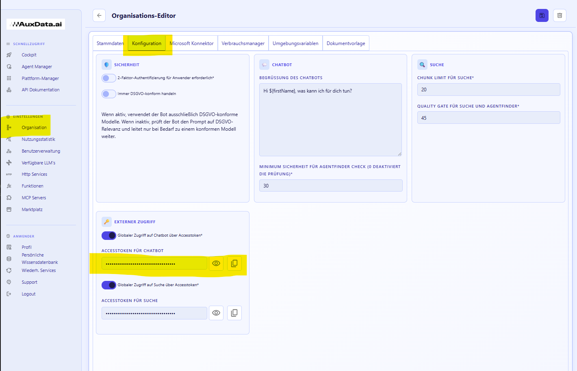The height and width of the screenshot is (371, 577).
Task: Click the Anwender section header
Action: pos(24,236)
